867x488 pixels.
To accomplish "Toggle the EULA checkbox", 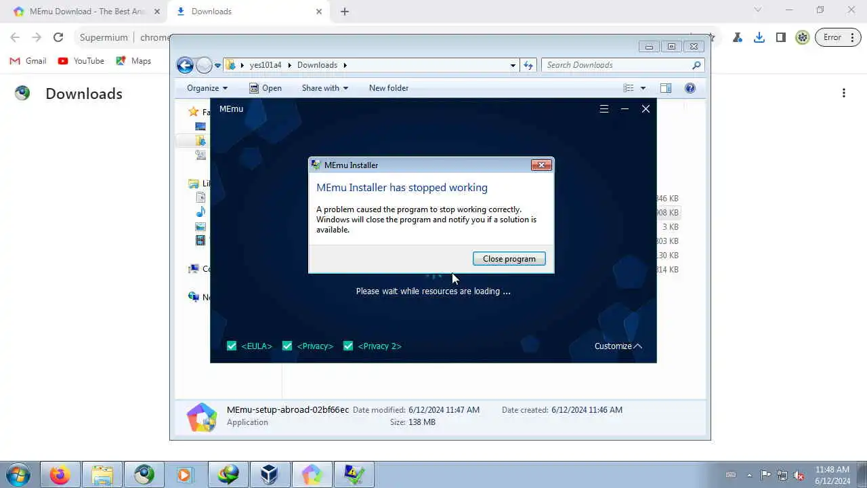I will coord(232,346).
